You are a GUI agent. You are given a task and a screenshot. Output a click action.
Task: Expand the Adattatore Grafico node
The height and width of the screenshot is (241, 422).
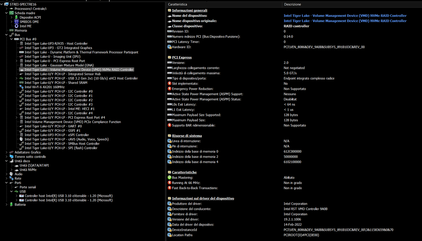tap(7, 152)
